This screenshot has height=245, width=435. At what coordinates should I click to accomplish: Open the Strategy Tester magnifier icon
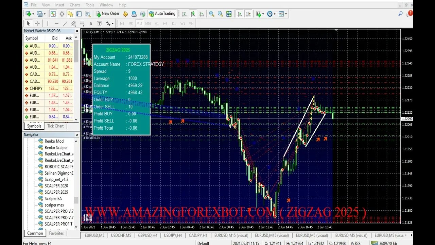tap(88, 14)
